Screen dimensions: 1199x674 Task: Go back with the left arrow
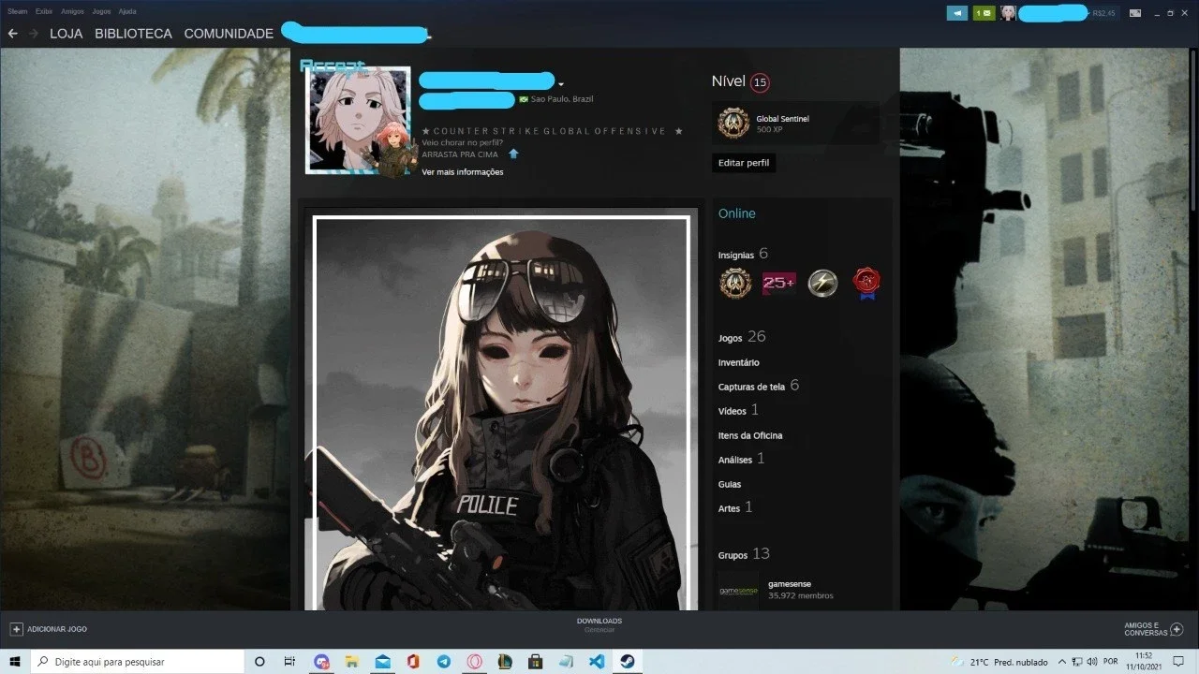(12, 34)
